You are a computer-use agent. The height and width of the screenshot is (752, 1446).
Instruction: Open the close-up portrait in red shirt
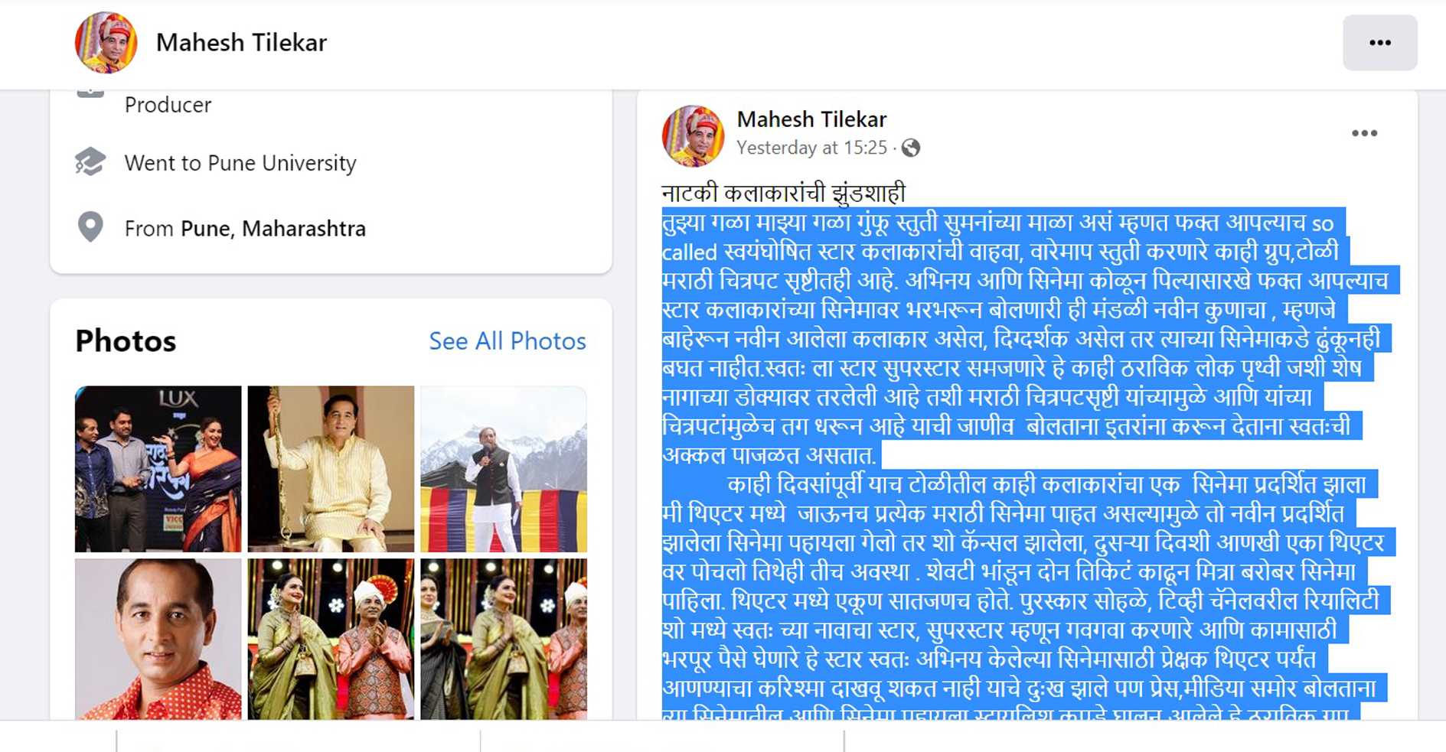click(x=158, y=639)
